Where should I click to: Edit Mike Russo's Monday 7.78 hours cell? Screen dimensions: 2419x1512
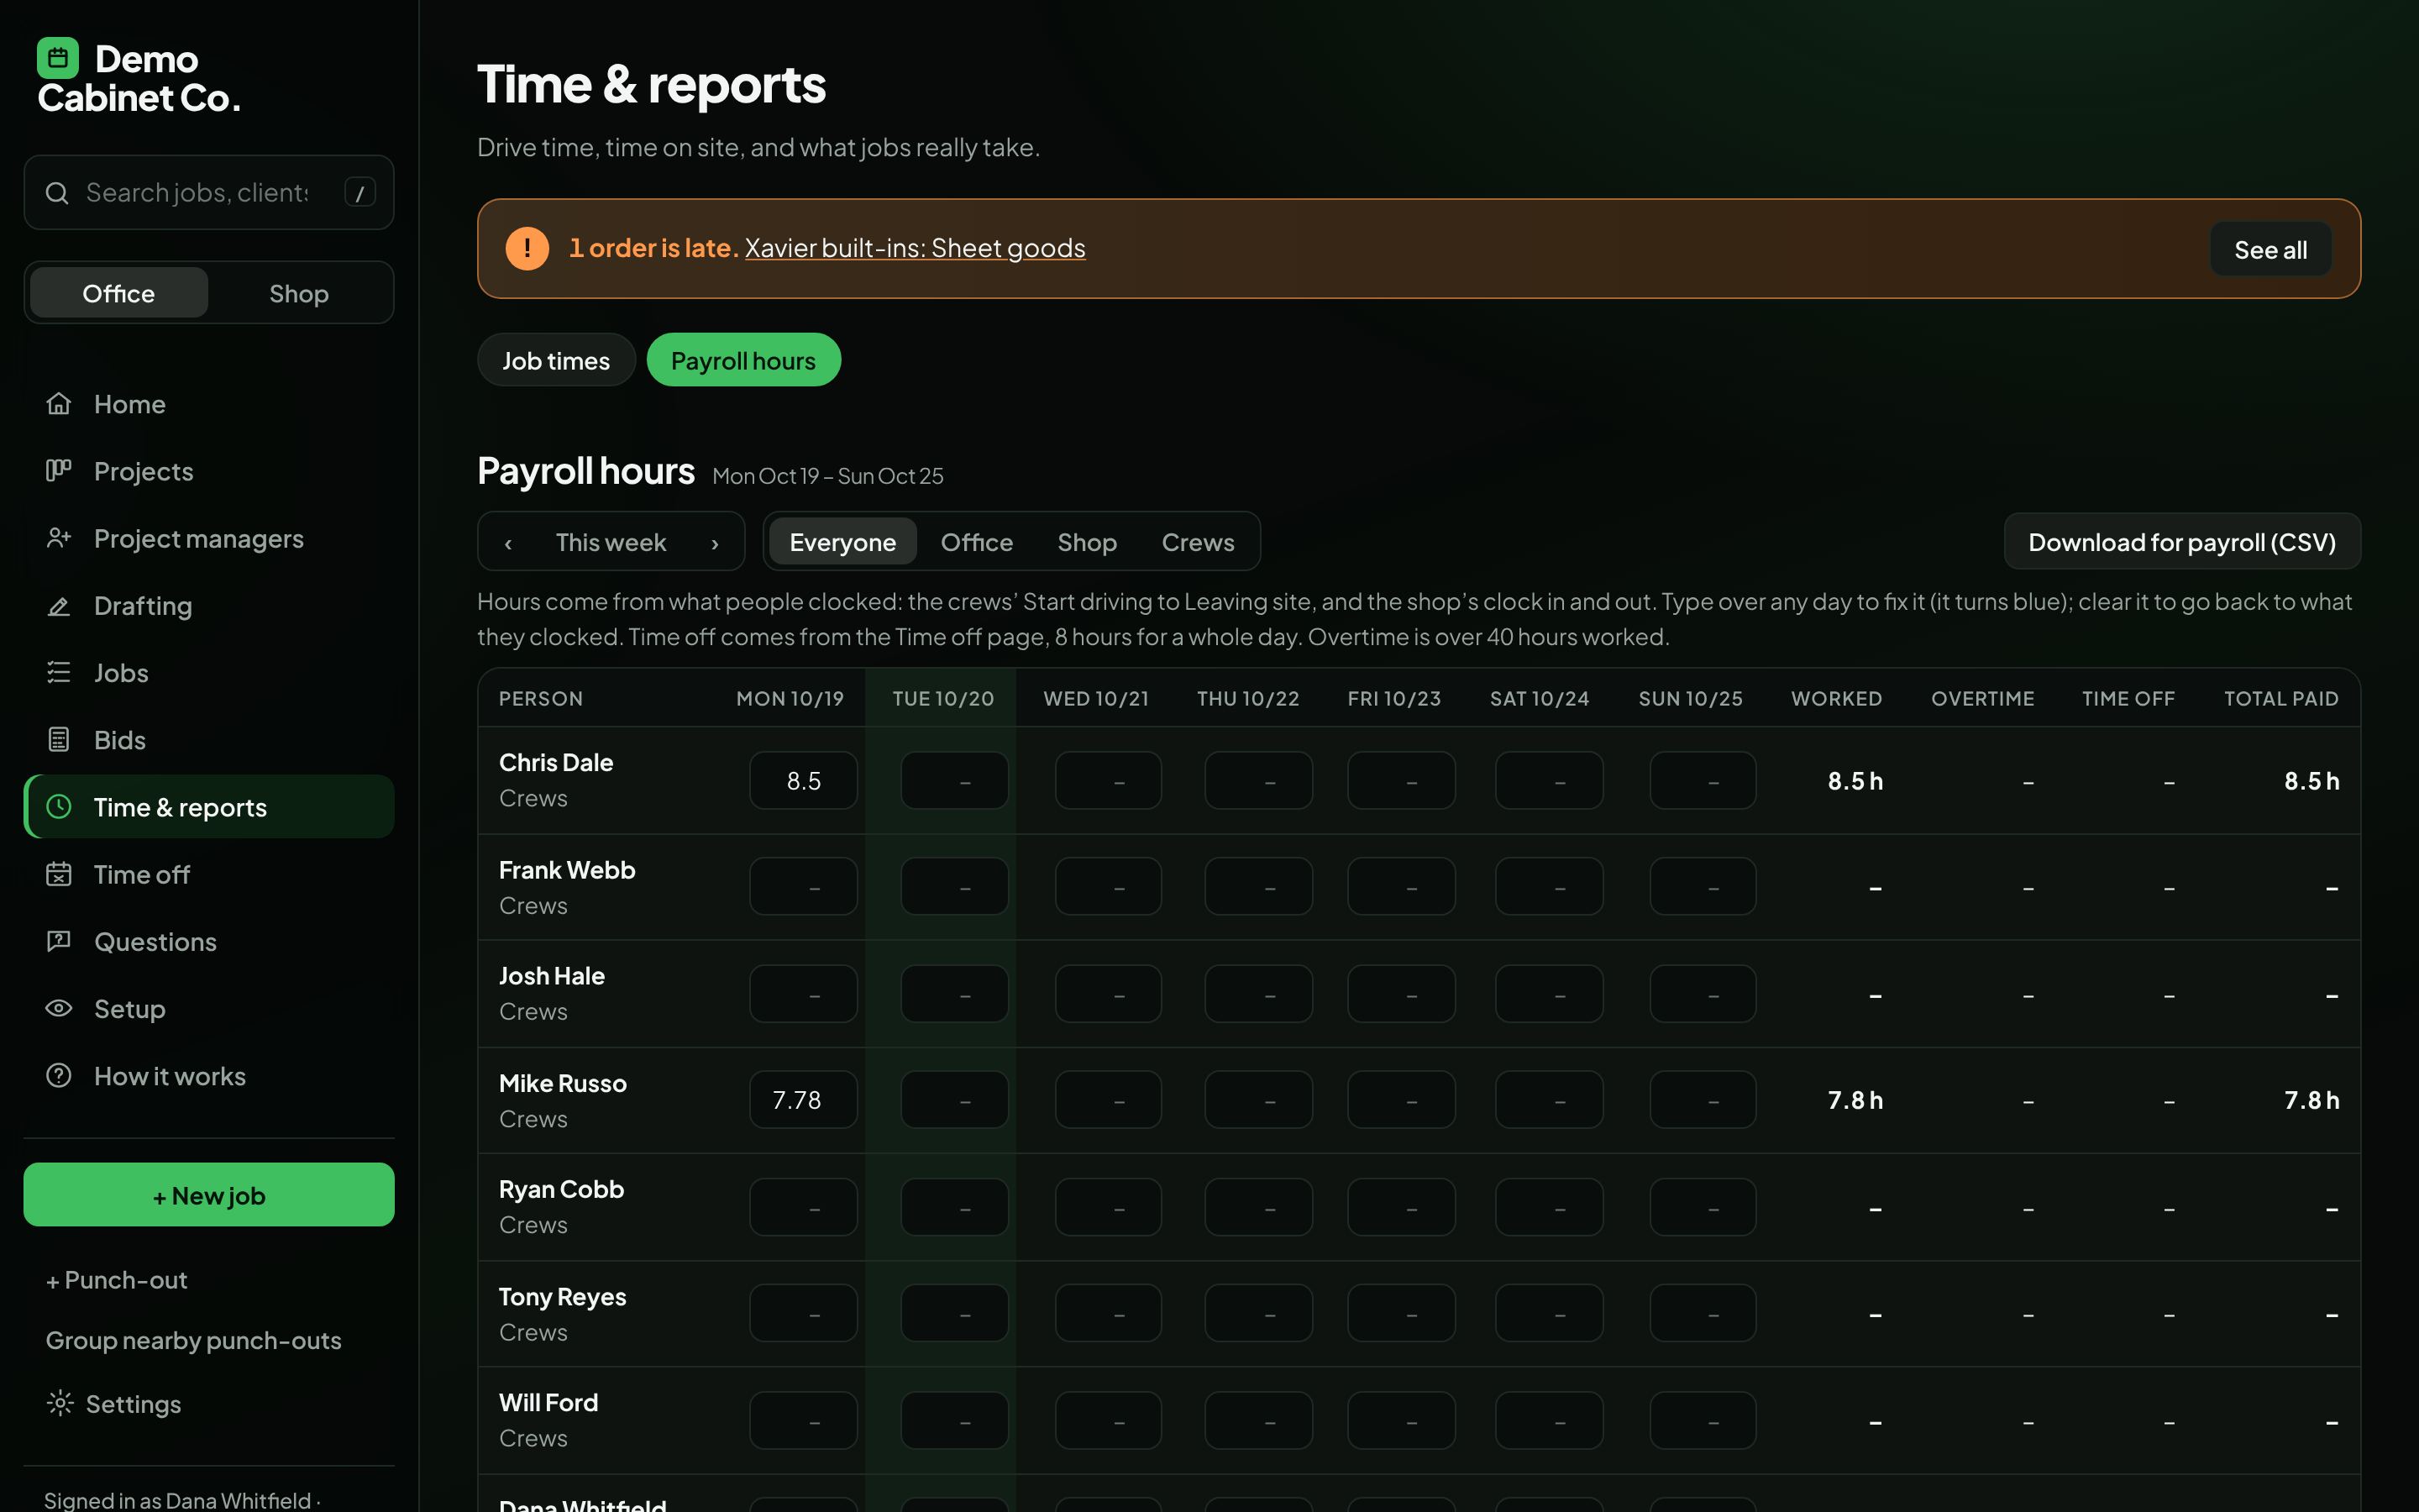804,1100
